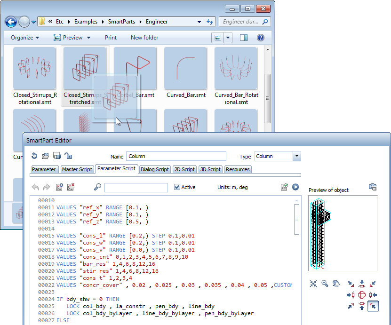Click the reset arrow icon beside open
The image size is (391, 325).
click(34, 156)
